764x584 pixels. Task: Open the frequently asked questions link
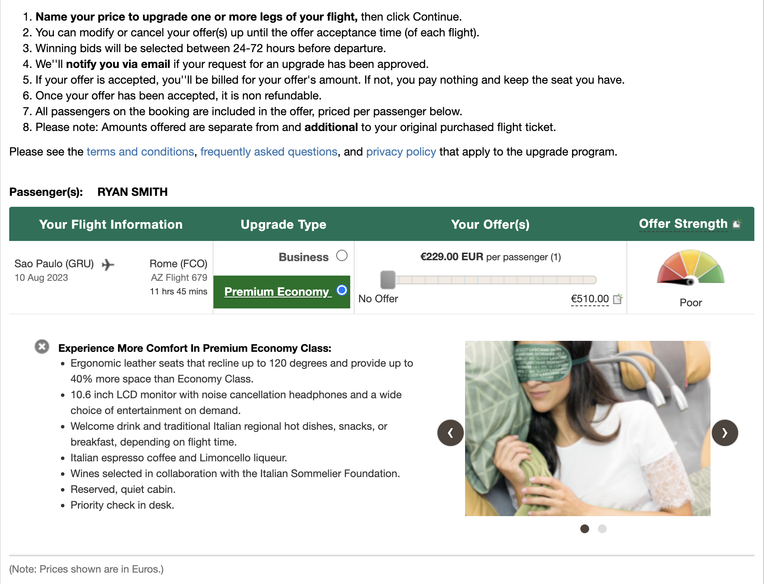[x=269, y=152]
